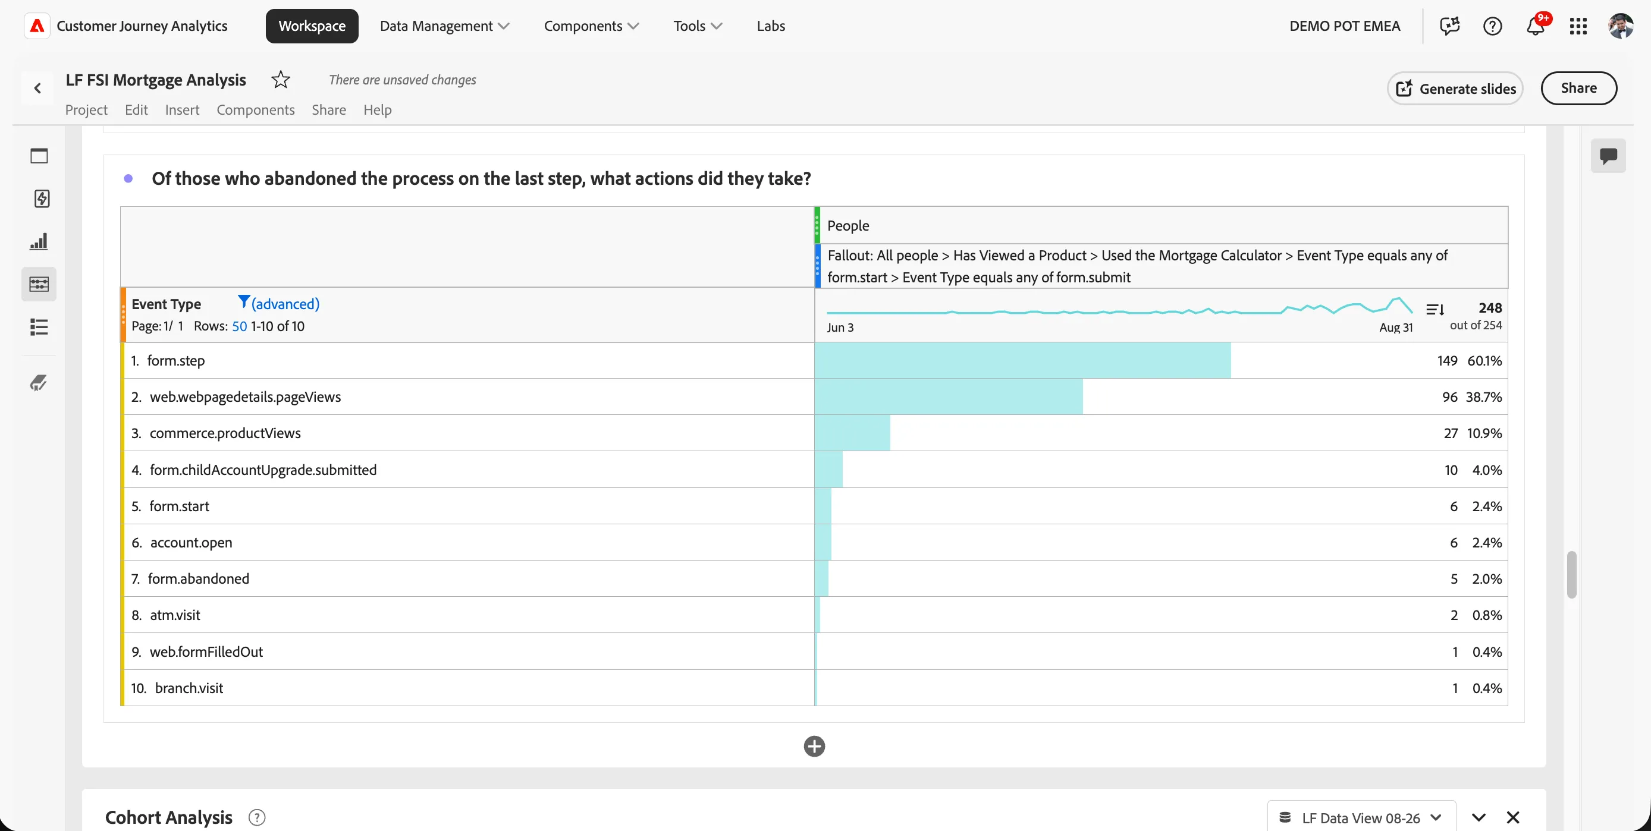Click the Share button
Image resolution: width=1651 pixels, height=831 pixels.
click(x=1578, y=88)
